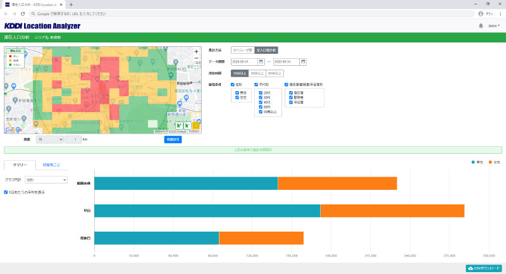Click the start date input field
The width and height of the screenshot is (506, 274).
coord(244,61)
